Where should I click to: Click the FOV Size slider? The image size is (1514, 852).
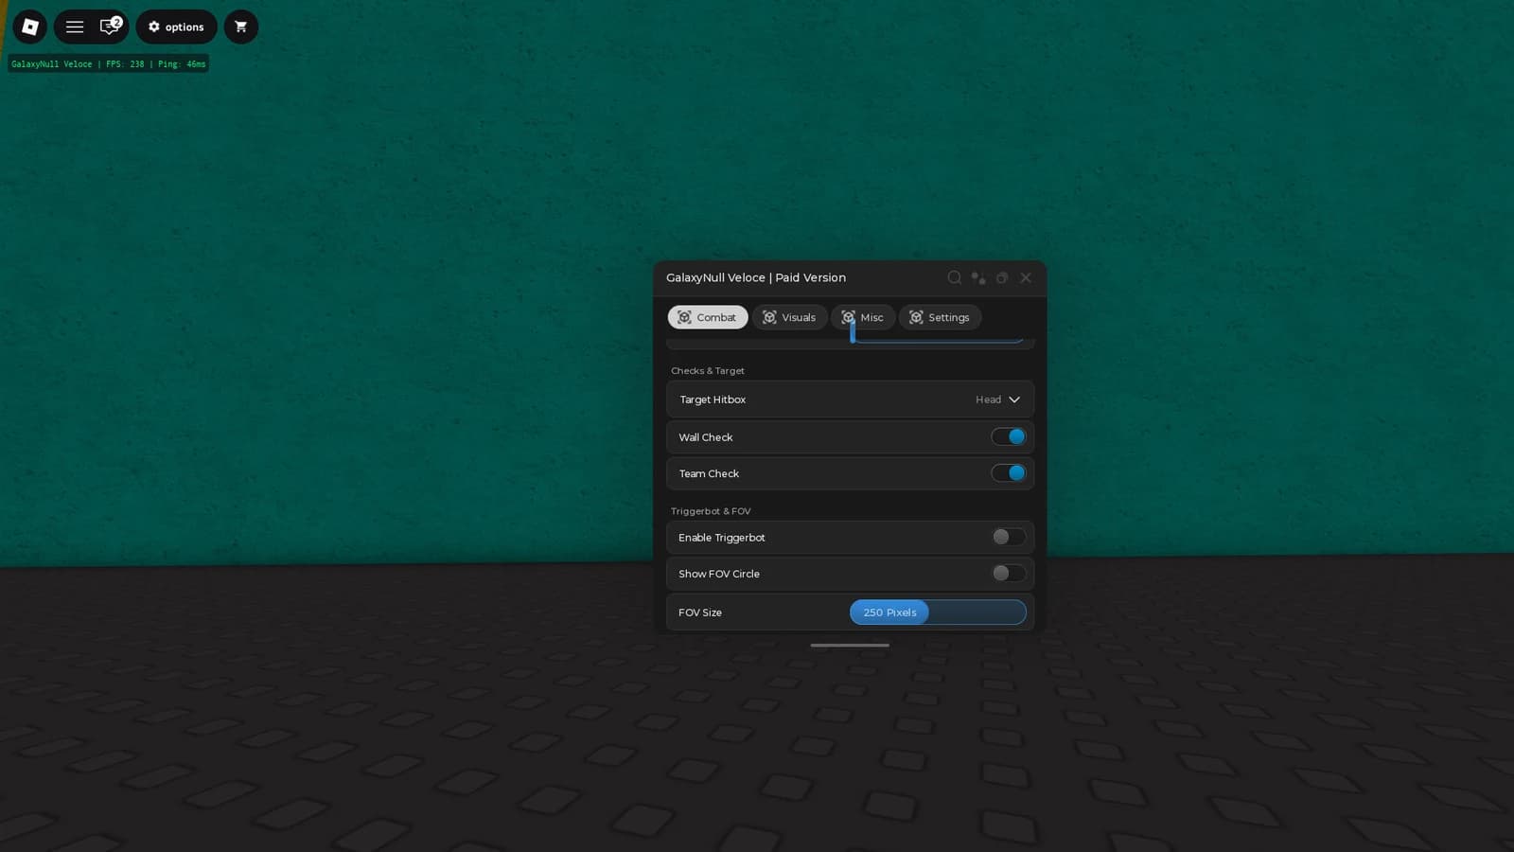[x=938, y=612]
